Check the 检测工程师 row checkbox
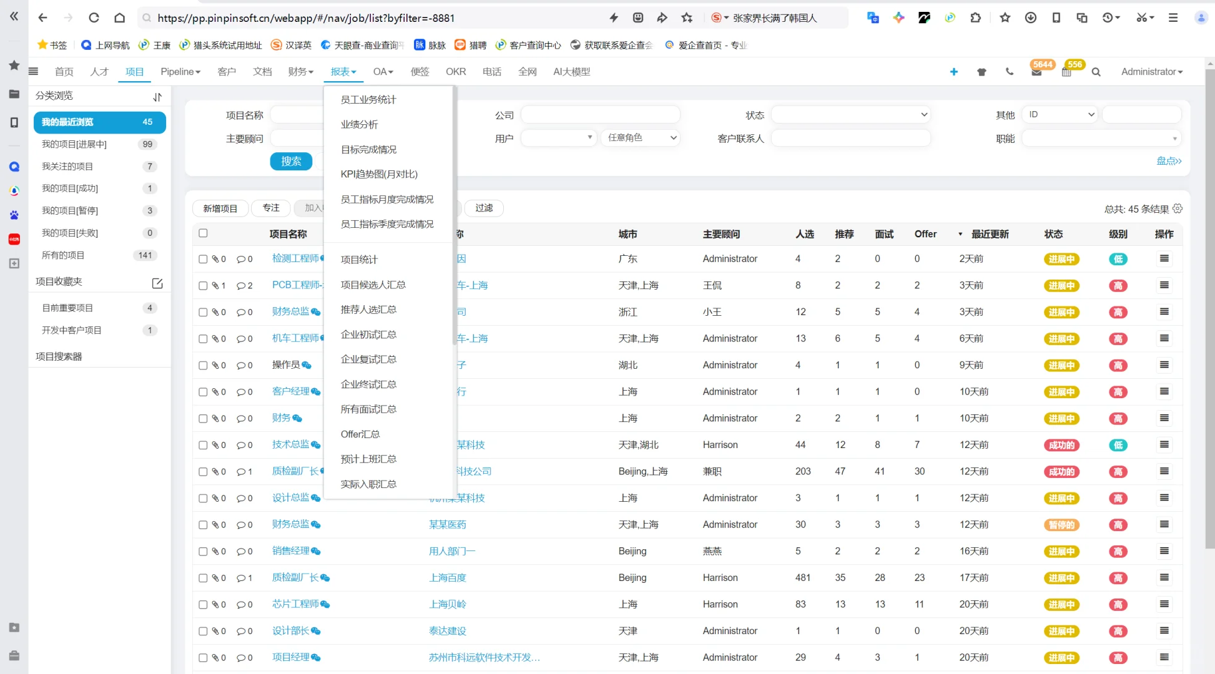 pos(202,258)
